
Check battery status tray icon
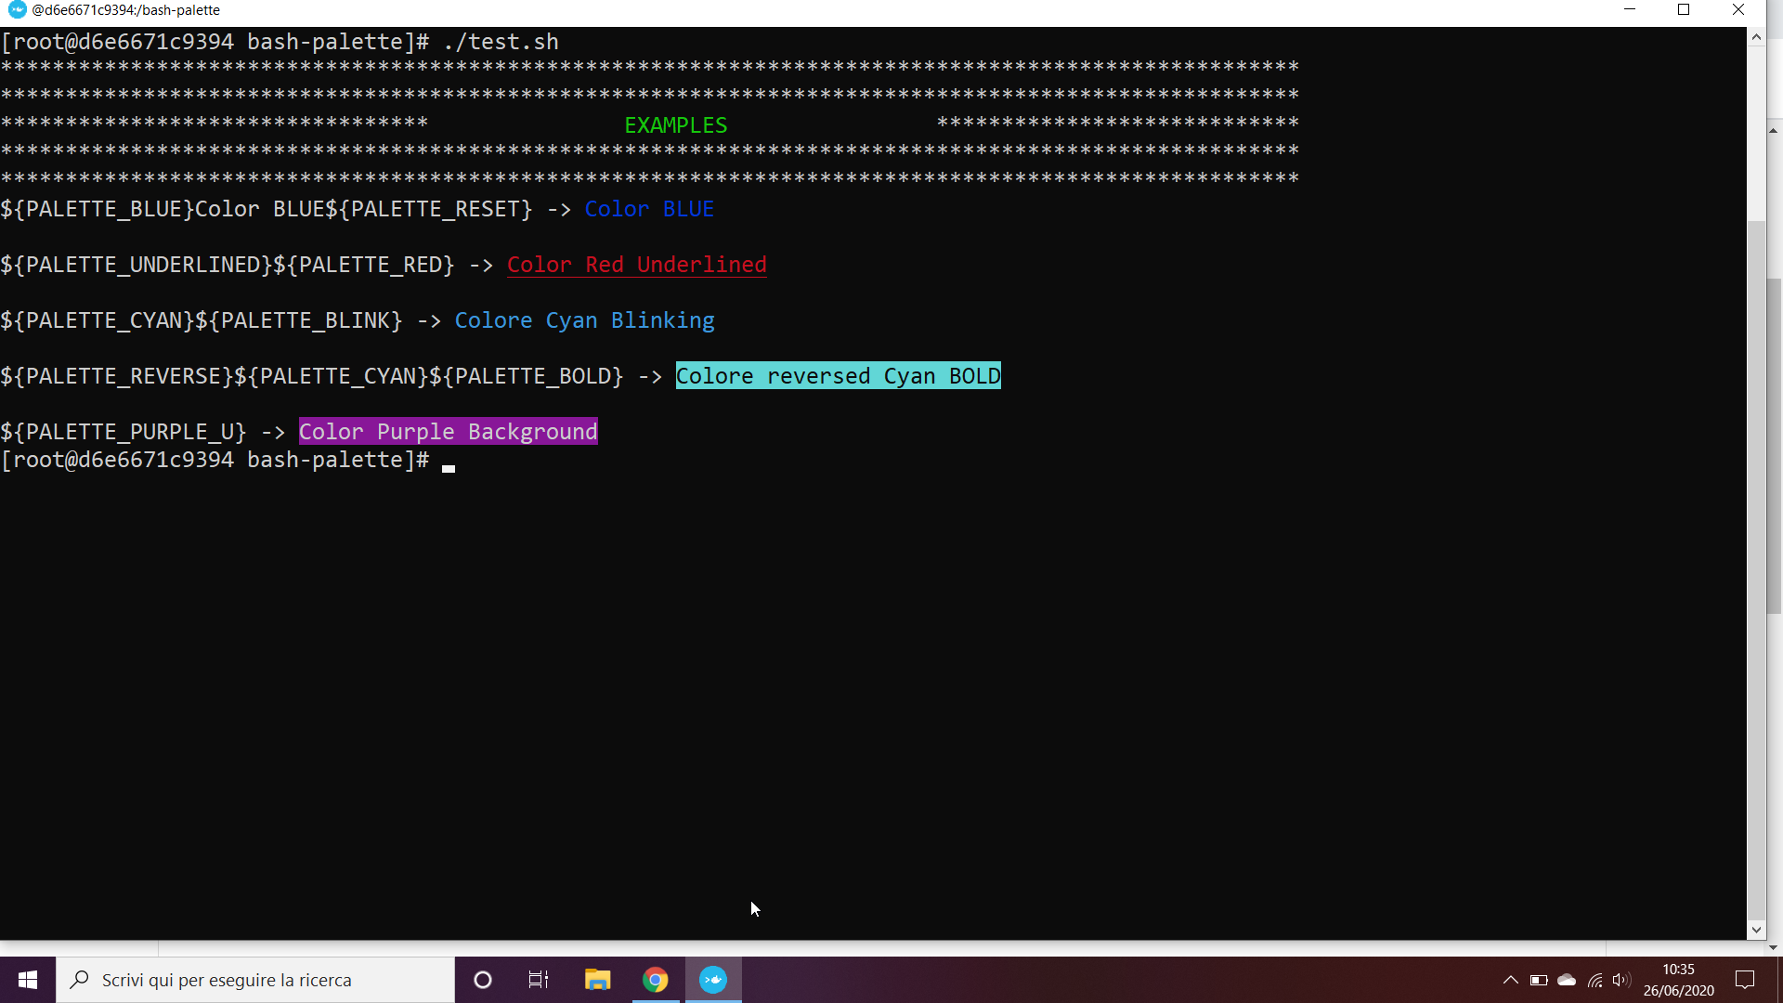(1539, 980)
